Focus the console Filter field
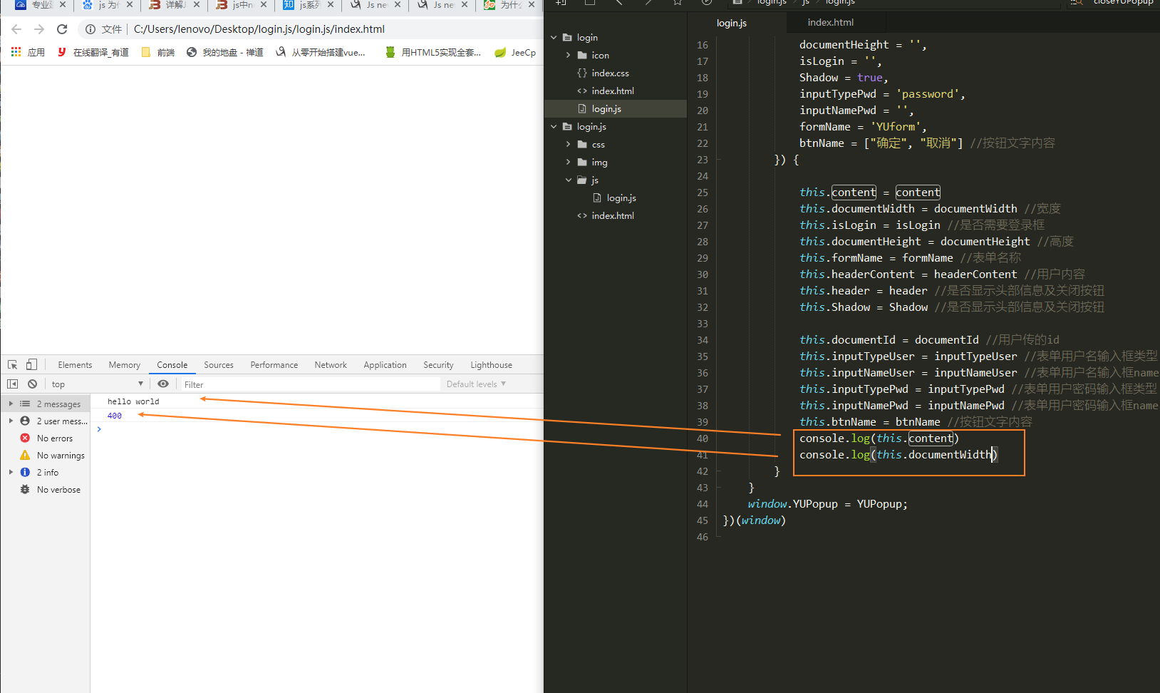Screen dimensions: 1160x693 coord(311,384)
